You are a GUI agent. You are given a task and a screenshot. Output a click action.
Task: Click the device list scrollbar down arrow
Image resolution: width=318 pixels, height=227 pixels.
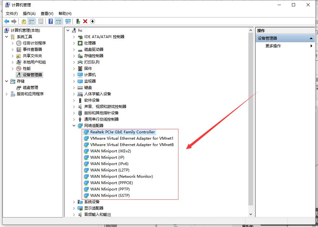(251, 214)
